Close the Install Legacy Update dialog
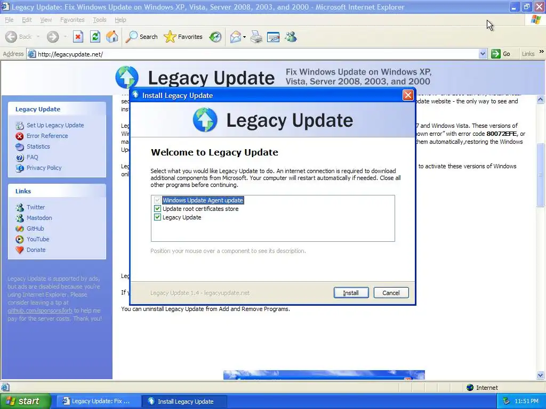 [408, 95]
